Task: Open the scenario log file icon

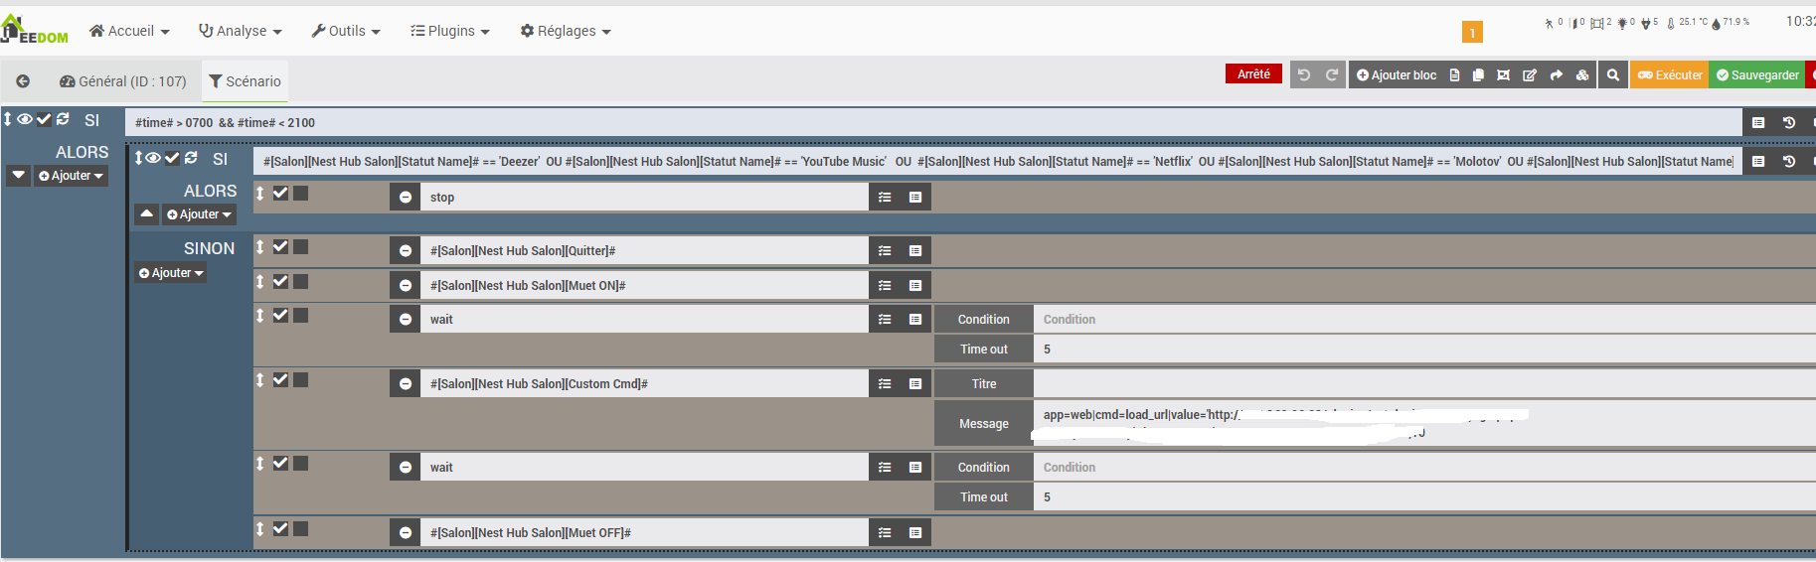Action: click(1454, 74)
